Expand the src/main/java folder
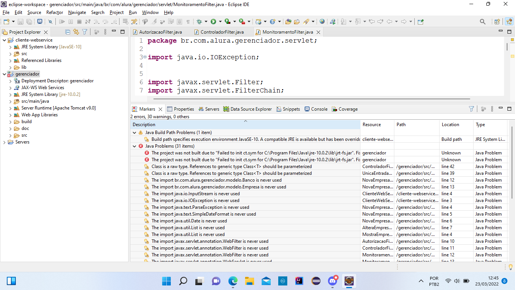Screen dimensions: 515x290 pyautogui.click(x=11, y=101)
